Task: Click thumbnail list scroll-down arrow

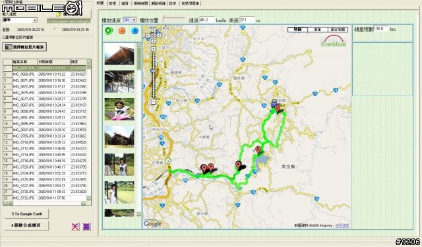Action: point(138,214)
